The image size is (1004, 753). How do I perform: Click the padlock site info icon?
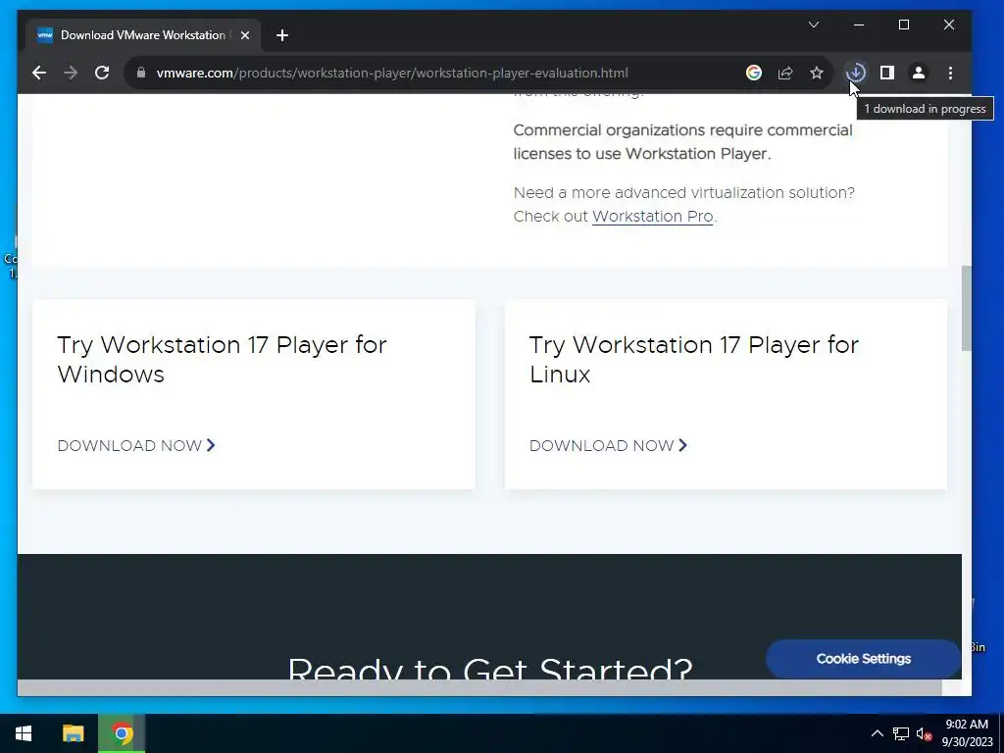tap(141, 73)
